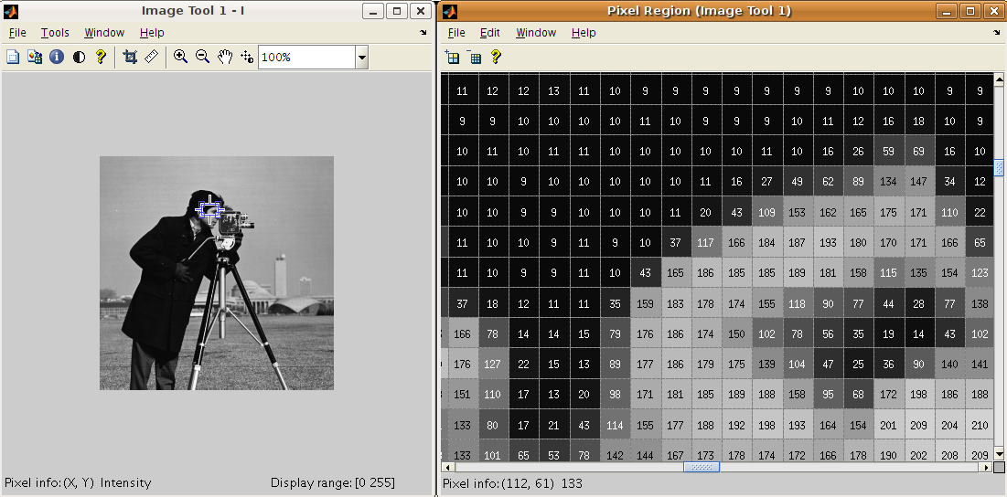Click the pixel cell with value 151
Screen dimensions: 1007x497
[x=462, y=395]
